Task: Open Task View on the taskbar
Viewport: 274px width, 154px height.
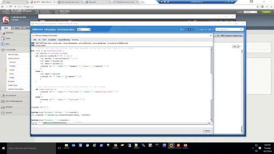Action: 59,148
